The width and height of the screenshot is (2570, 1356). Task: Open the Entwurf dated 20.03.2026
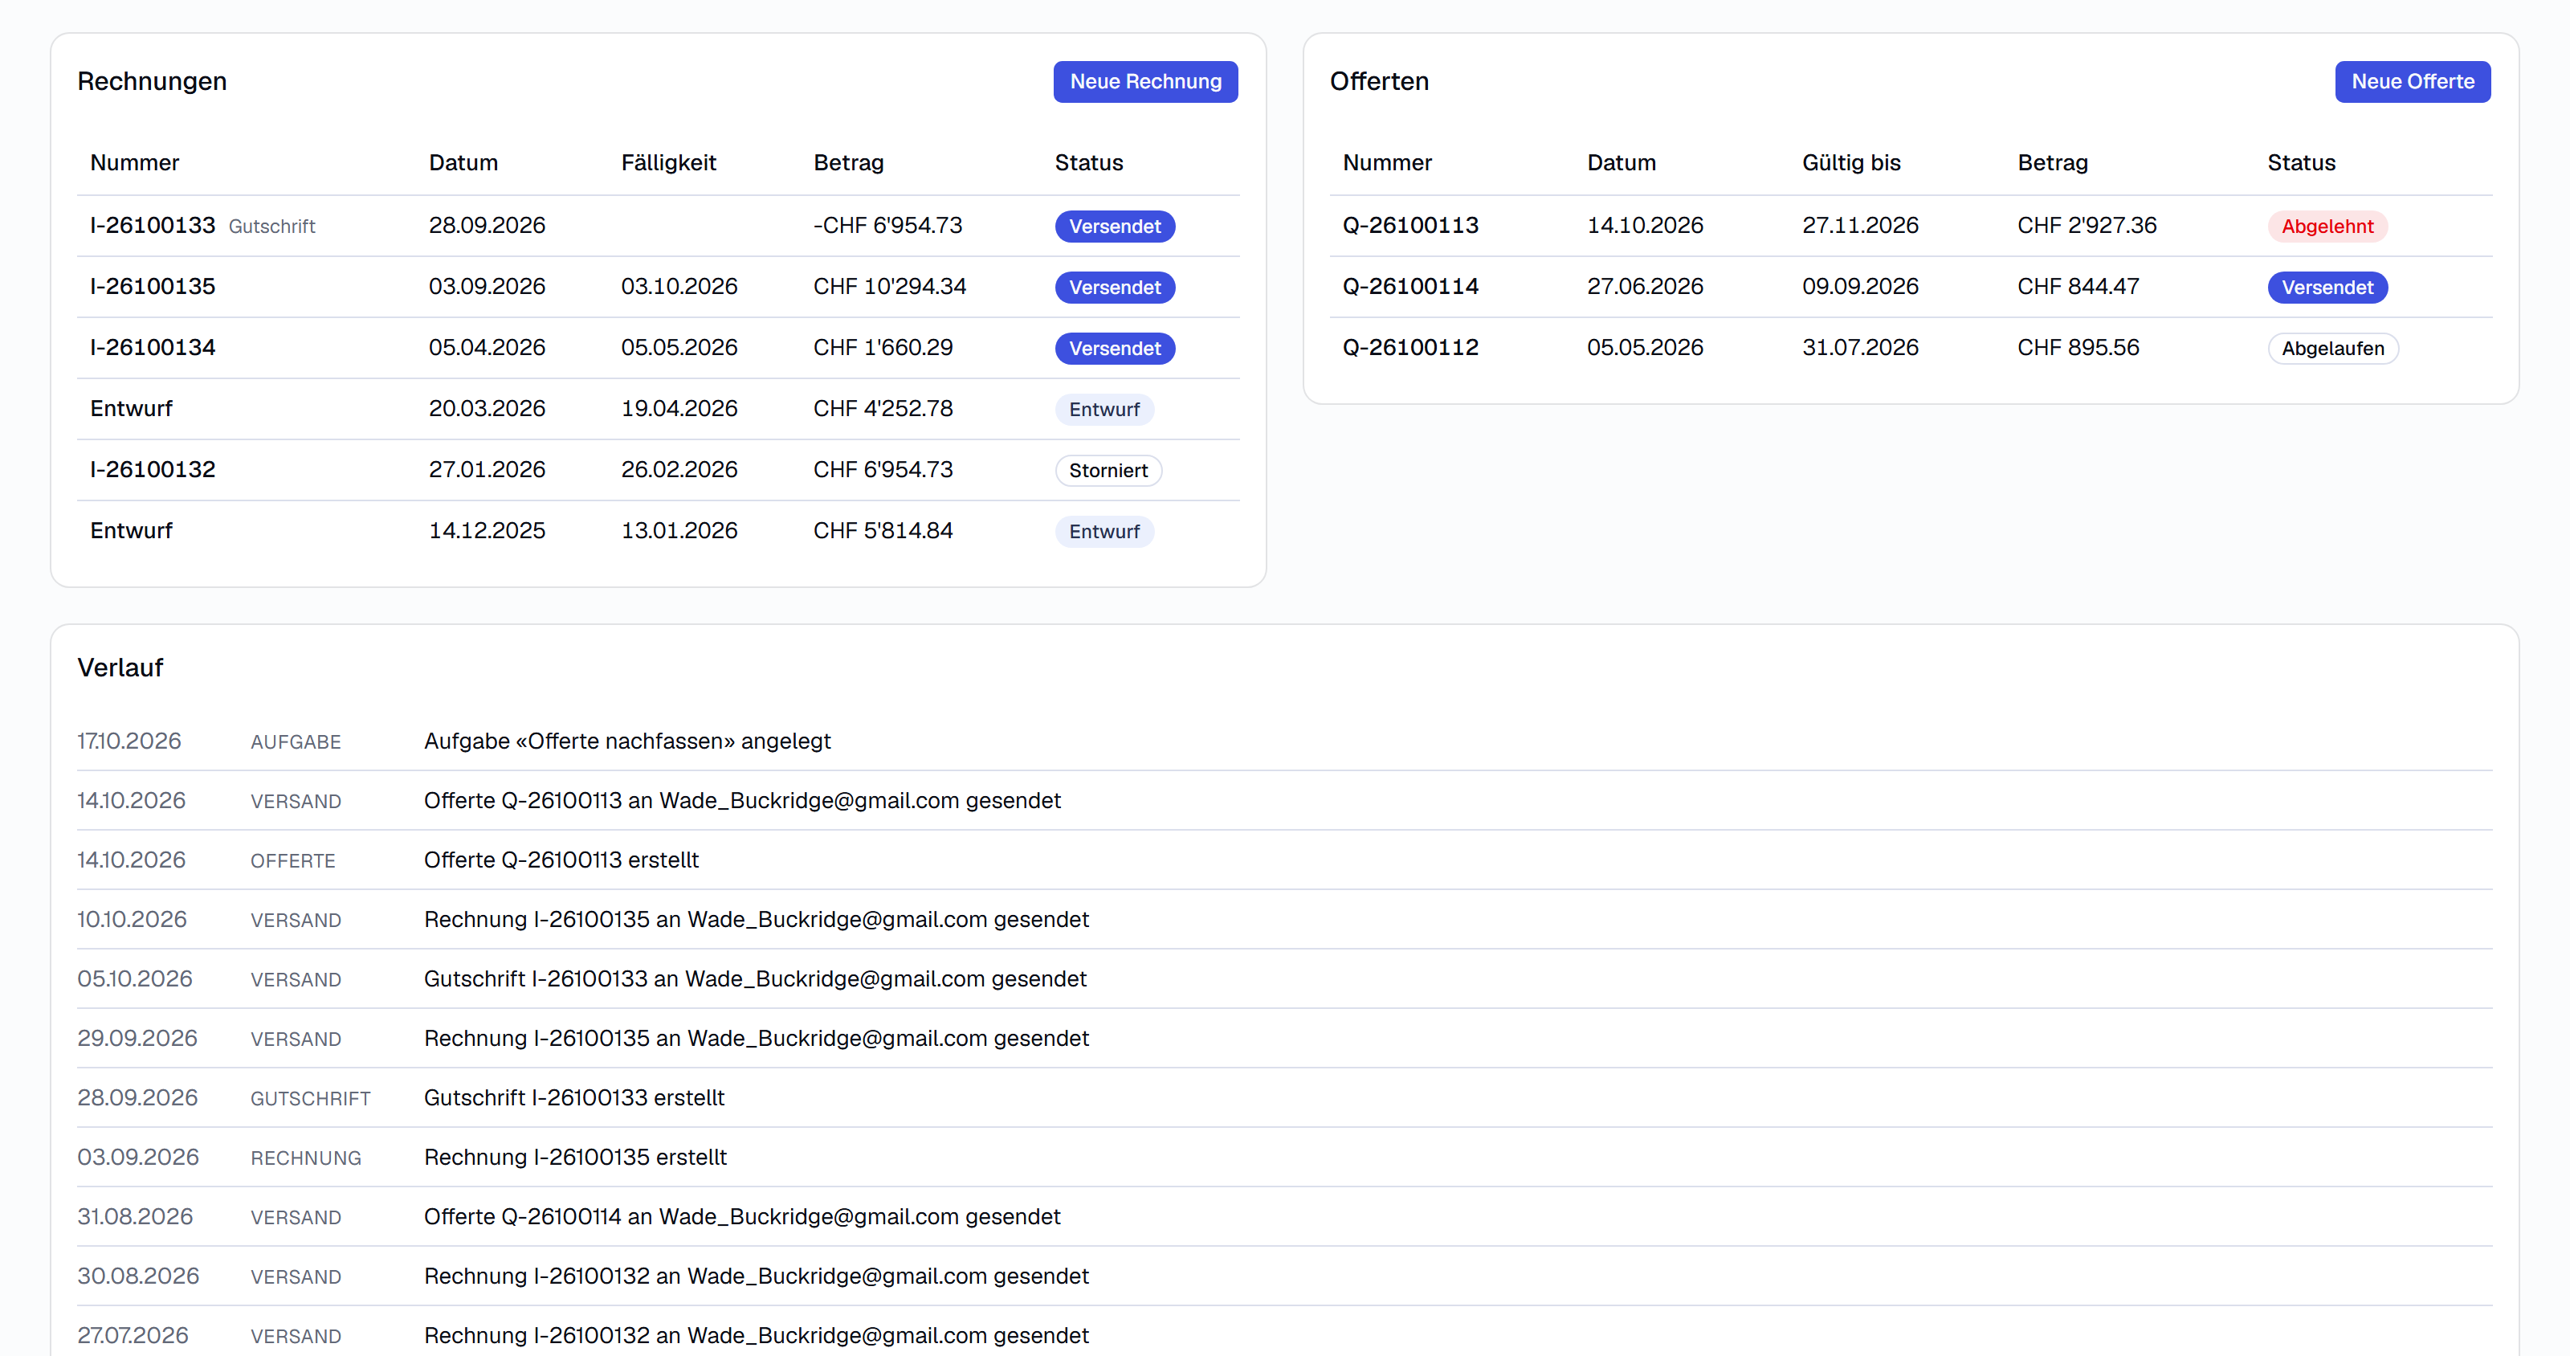[x=658, y=408]
